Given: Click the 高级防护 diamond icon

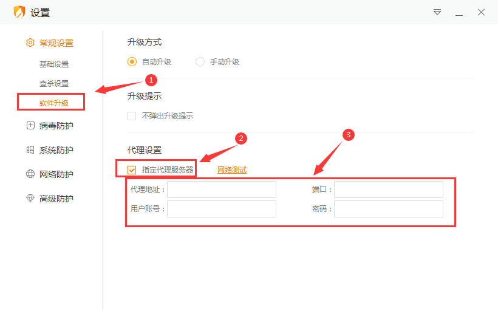Looking at the screenshot, I should 30,198.
